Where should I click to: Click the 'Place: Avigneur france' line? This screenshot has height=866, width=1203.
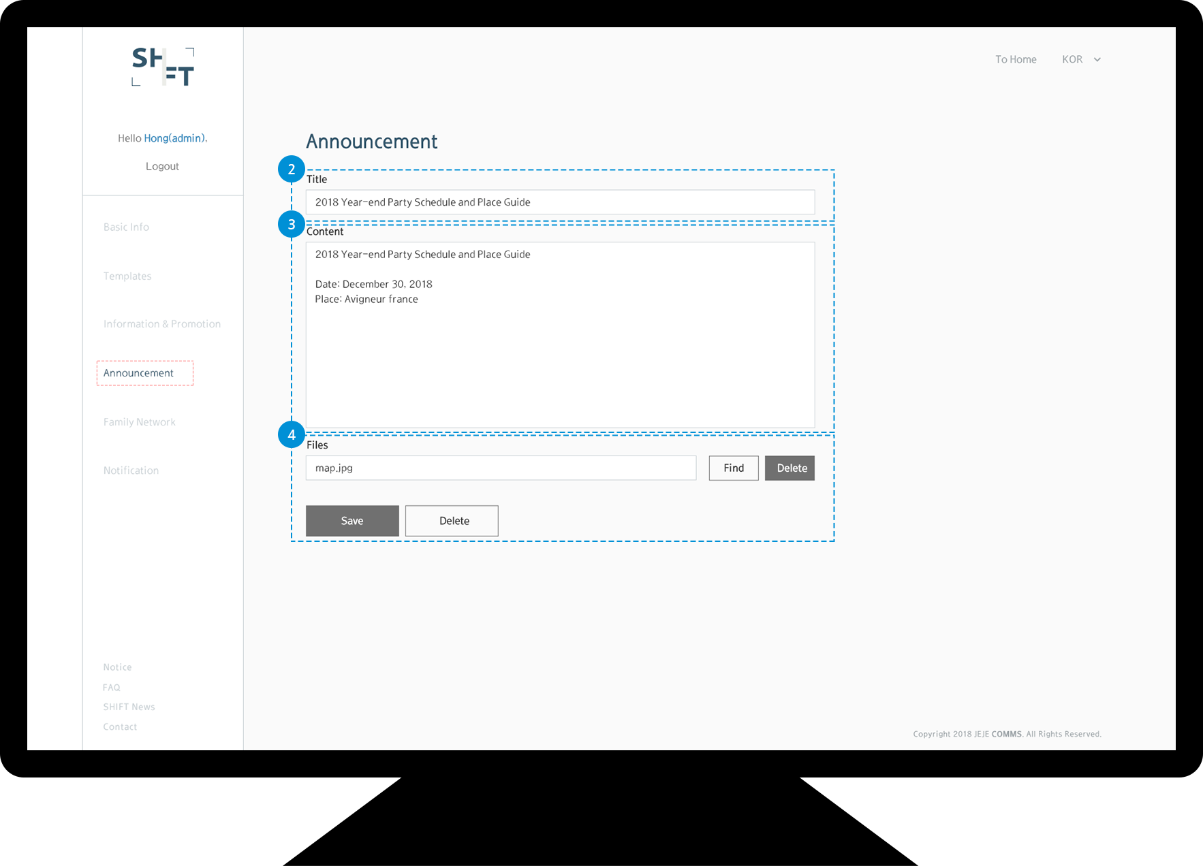tap(366, 299)
